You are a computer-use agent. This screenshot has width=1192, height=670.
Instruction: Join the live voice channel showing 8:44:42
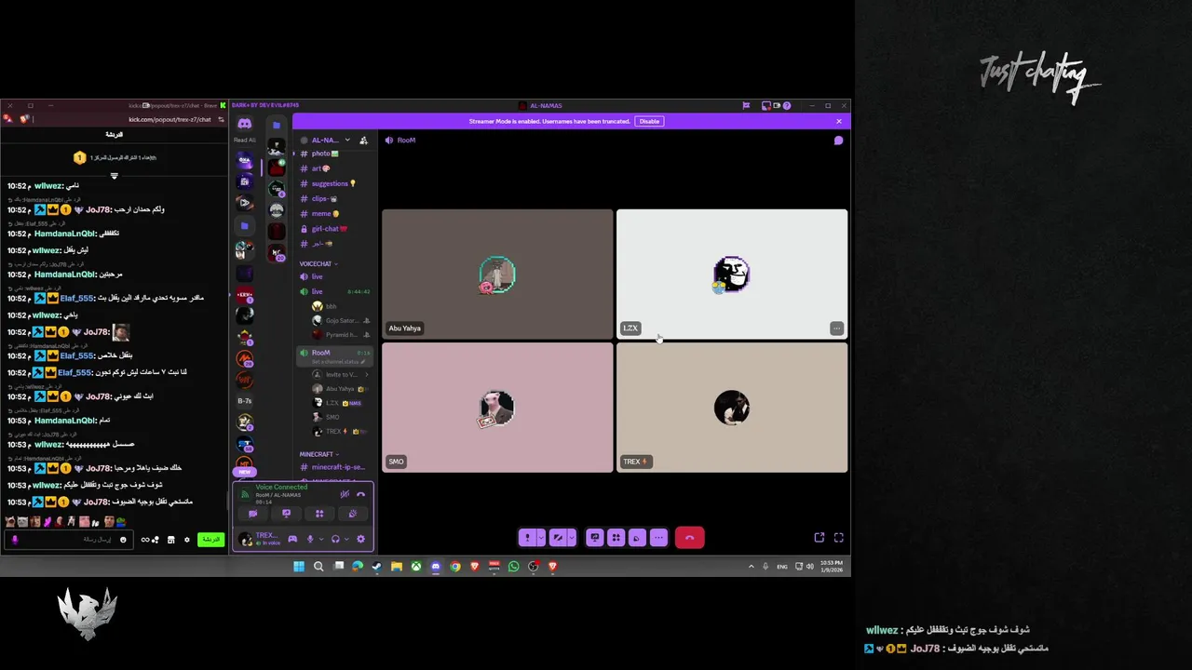pos(335,291)
